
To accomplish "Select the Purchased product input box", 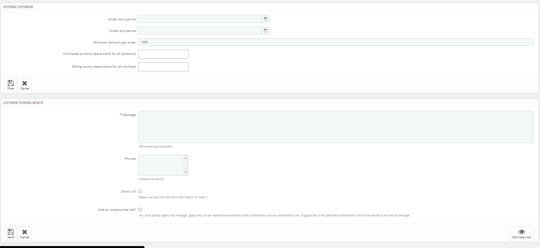I will [x=163, y=54].
